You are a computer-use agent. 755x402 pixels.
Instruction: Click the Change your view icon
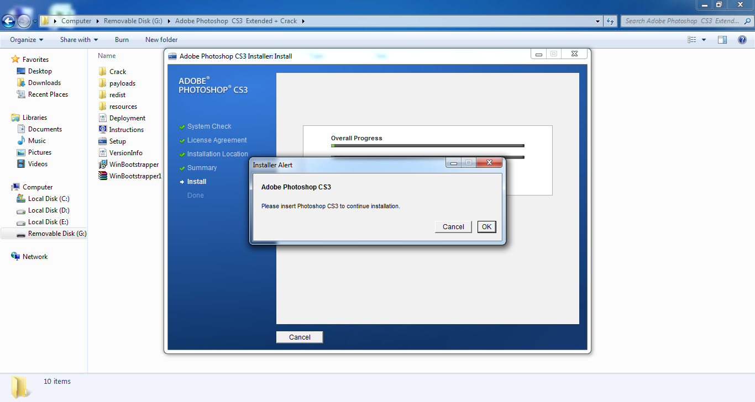tap(692, 40)
